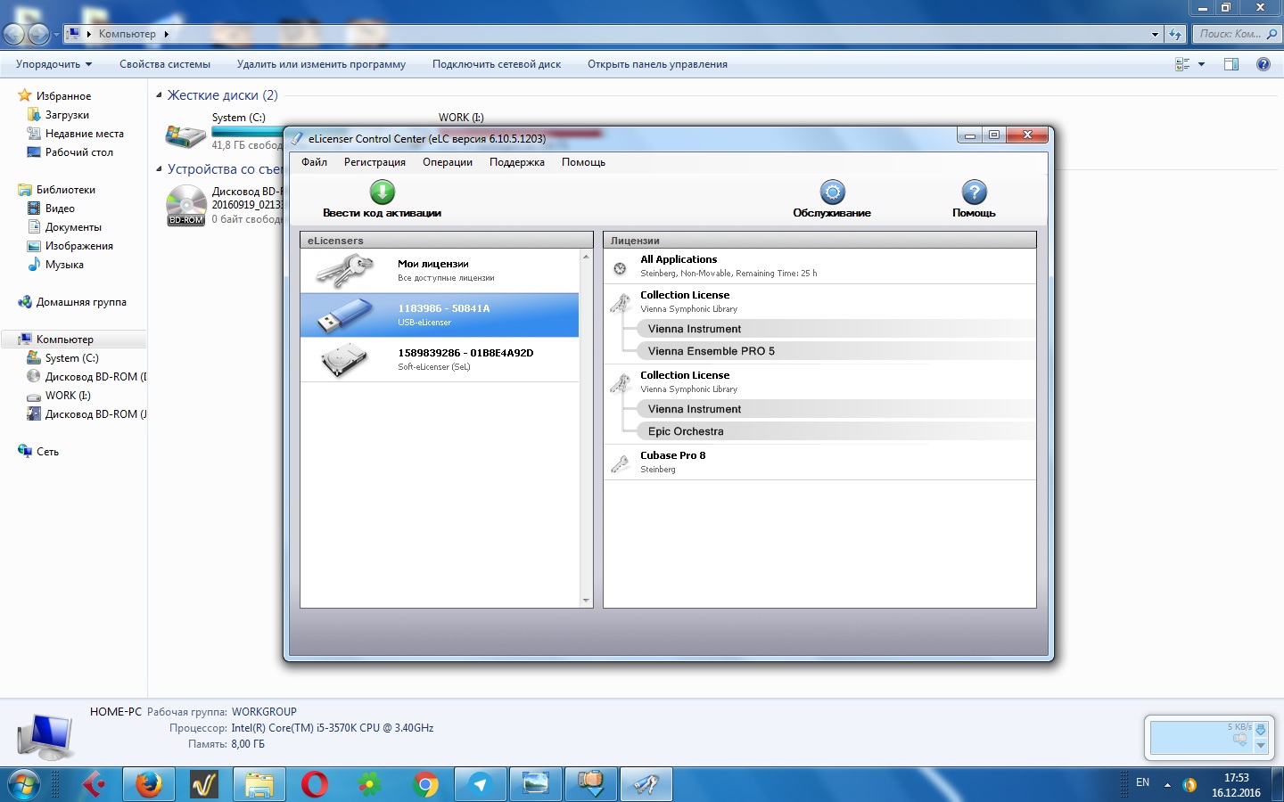Click the Windows Start button
Screen dimensions: 1284x802
tap(23, 784)
